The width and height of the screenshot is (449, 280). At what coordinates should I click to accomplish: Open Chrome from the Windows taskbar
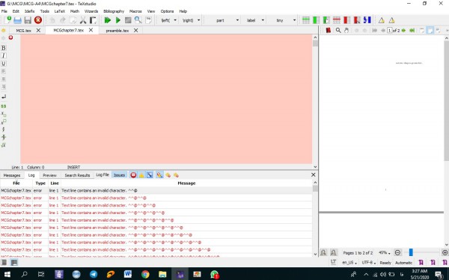click(x=145, y=274)
